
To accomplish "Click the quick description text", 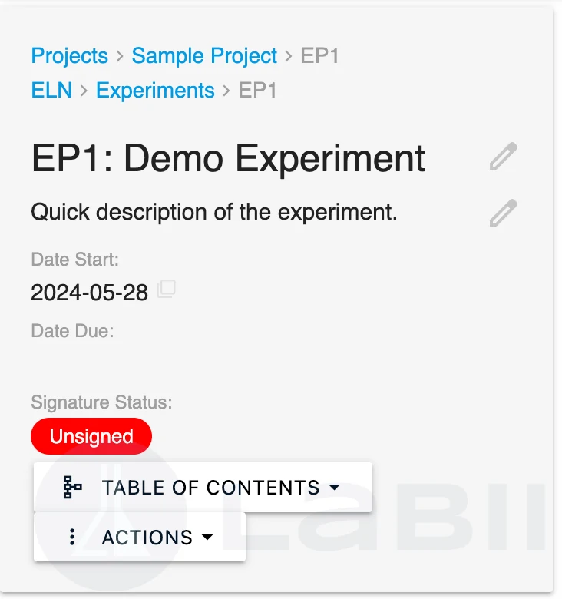I will [x=214, y=212].
